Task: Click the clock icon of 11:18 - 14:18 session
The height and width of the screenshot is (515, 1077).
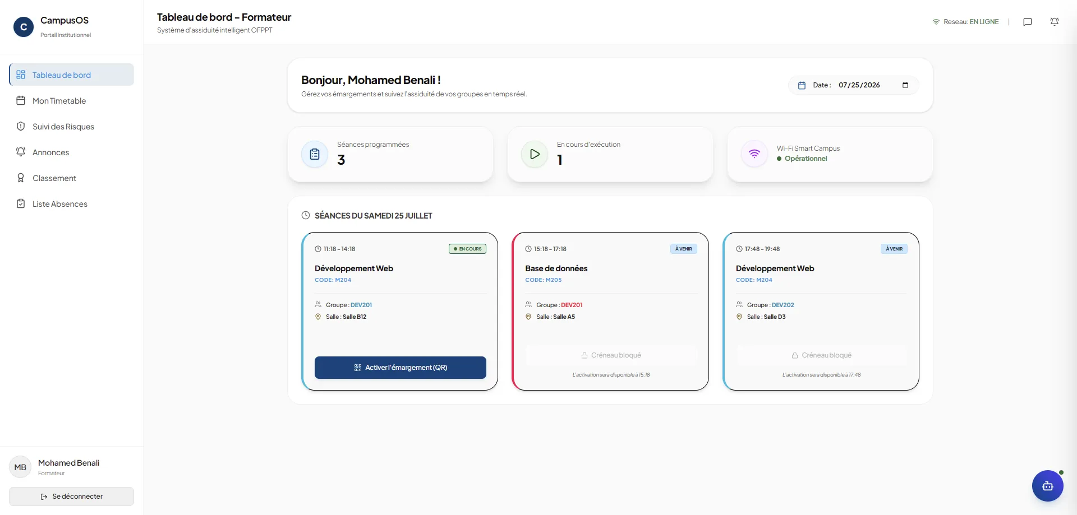Action: click(x=318, y=249)
